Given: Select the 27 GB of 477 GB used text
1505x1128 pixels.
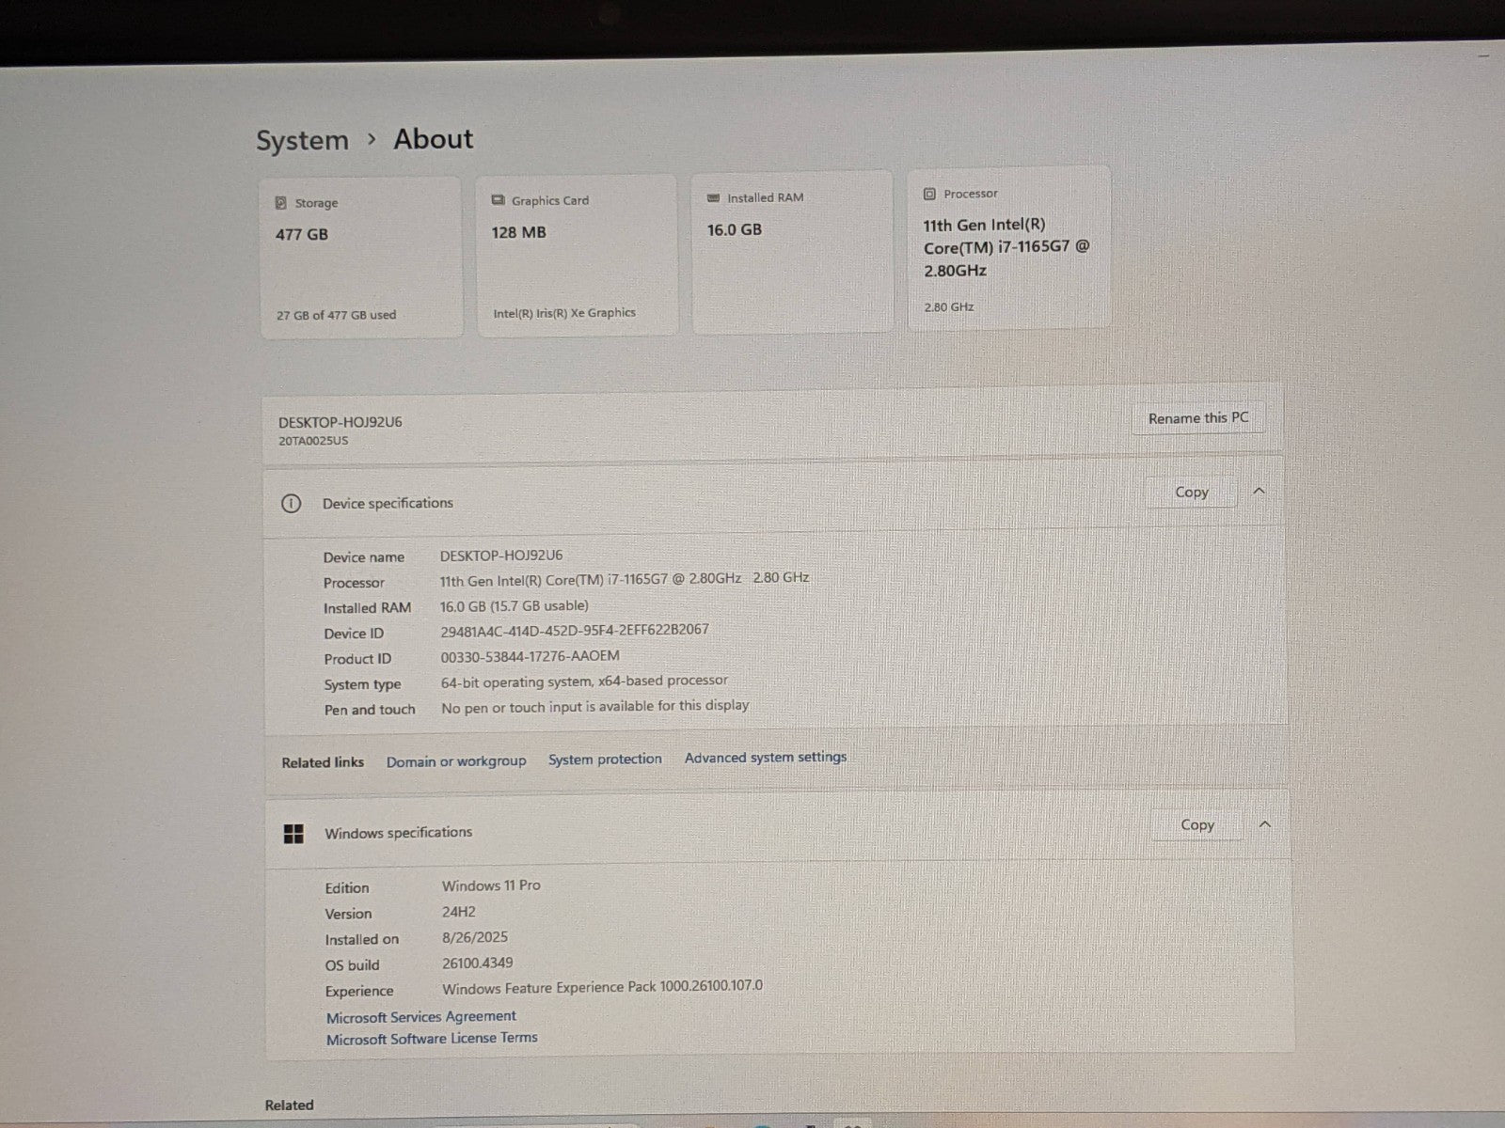Looking at the screenshot, I should tap(336, 315).
